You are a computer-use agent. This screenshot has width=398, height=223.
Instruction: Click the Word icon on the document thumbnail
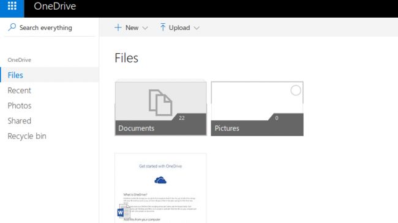tap(124, 211)
